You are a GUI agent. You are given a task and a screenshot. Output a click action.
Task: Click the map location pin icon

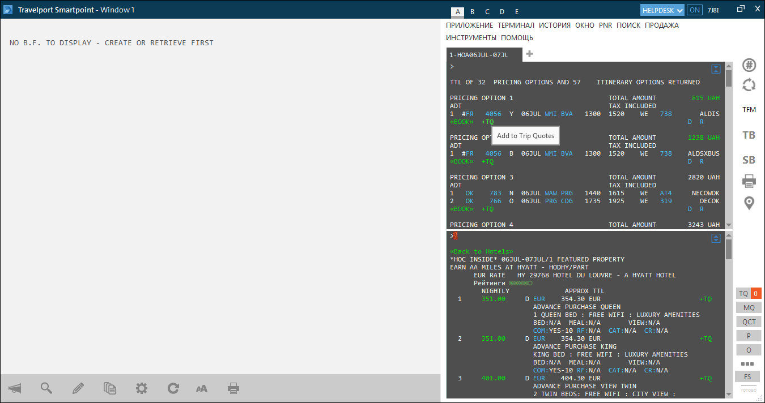pos(749,203)
